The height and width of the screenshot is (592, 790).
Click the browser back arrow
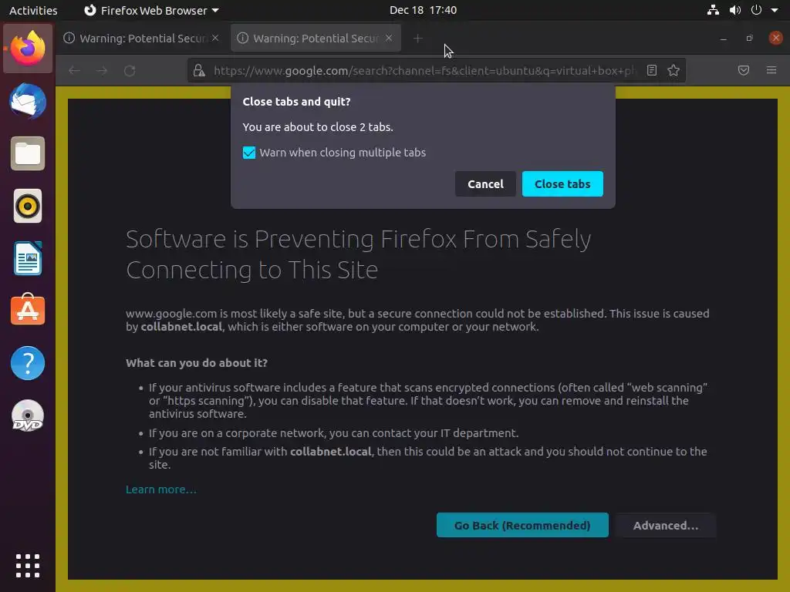(x=75, y=70)
